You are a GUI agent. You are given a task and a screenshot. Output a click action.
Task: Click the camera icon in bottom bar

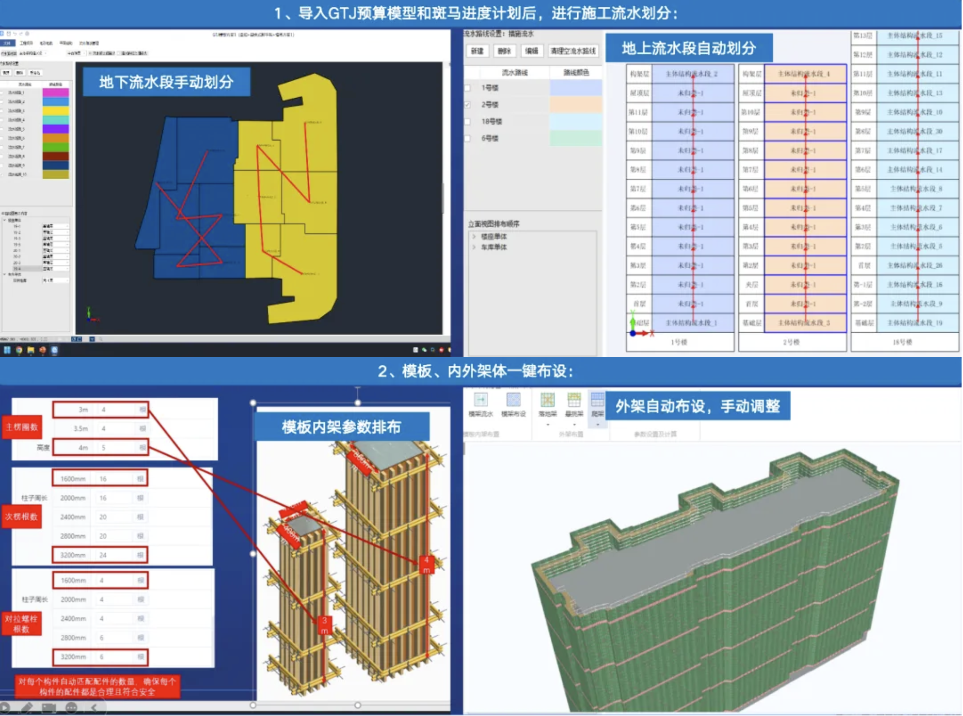(49, 708)
